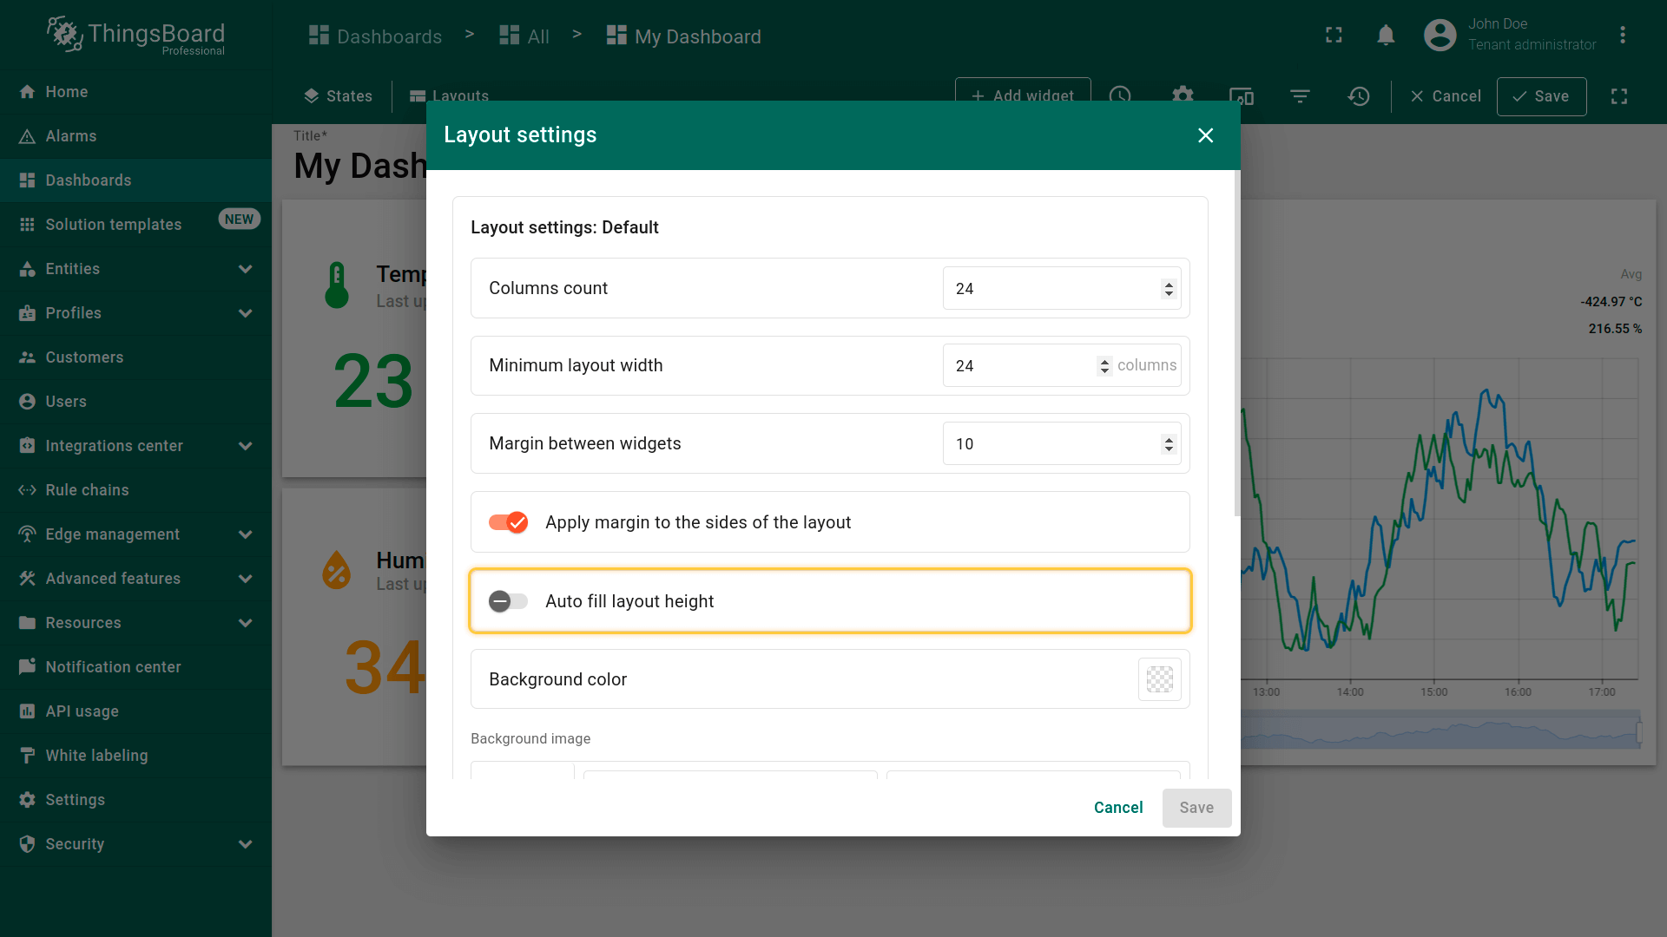Disable Apply margin to sides toggle
Viewport: 1667px width, 937px height.
[509, 522]
